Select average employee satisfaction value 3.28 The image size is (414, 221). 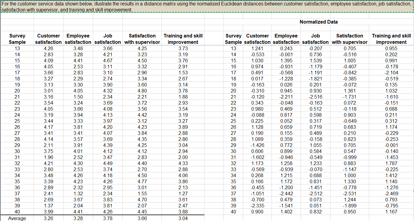pos(78,218)
